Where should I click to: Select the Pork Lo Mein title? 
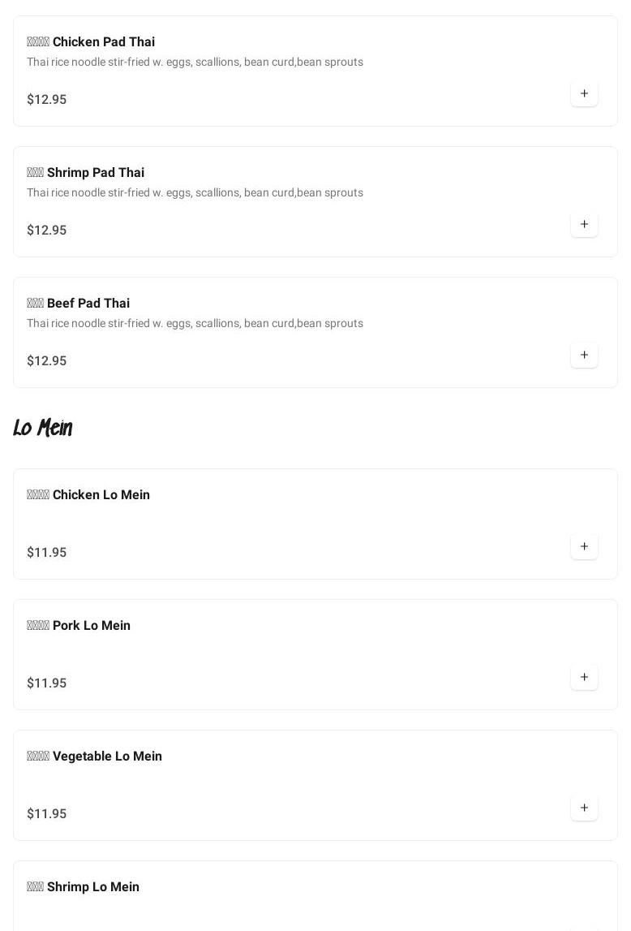(79, 626)
